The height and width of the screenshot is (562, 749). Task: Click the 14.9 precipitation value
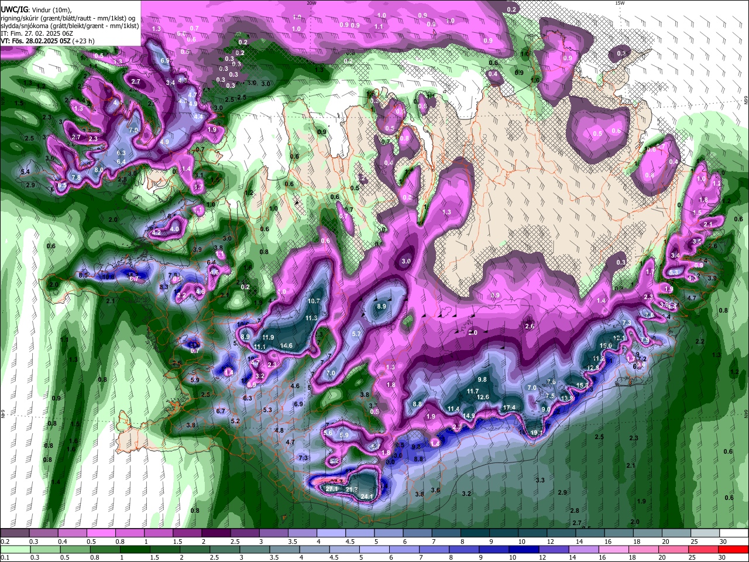469,416
